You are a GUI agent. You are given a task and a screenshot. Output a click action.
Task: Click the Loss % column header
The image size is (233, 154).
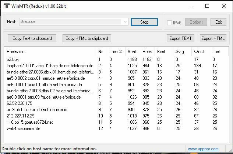116,52
